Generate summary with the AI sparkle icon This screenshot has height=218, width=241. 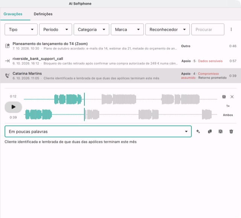tap(198, 131)
